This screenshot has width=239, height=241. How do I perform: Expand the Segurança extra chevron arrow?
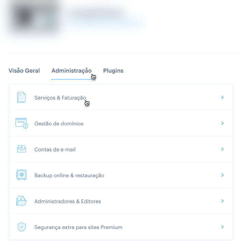pyautogui.click(x=222, y=227)
